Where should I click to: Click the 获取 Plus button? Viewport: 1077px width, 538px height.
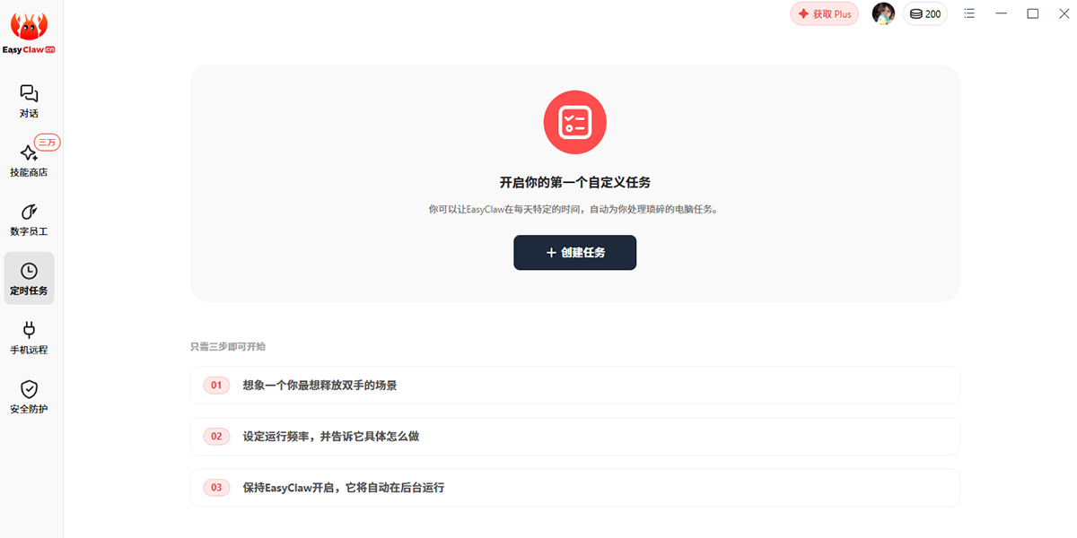click(x=824, y=14)
